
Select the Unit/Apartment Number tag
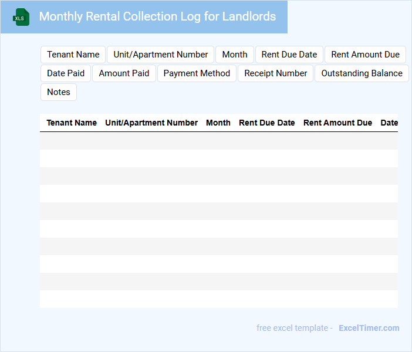tap(161, 55)
